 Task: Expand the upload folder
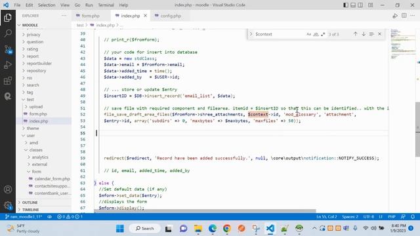coord(35,106)
